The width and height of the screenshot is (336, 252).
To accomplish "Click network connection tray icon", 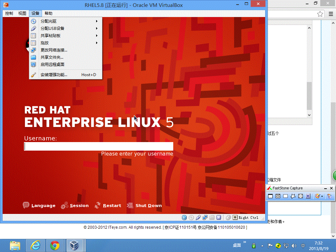I will (286, 246).
